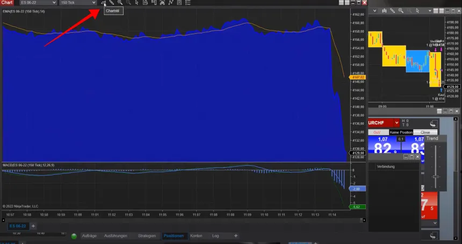462x244 pixels.
Task: Close the Verbindung window
Action: (x=417, y=157)
